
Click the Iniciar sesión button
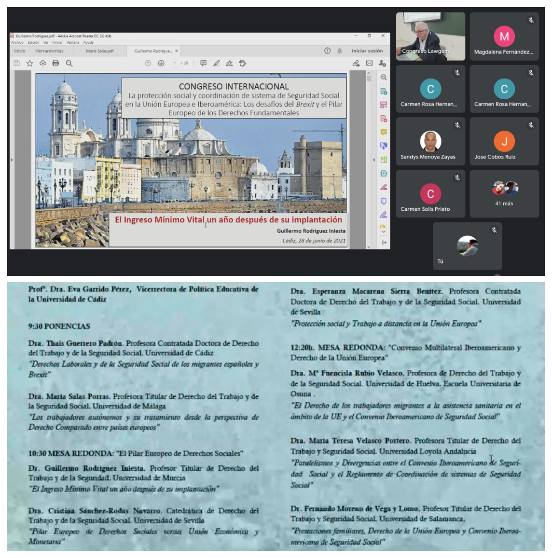[367, 51]
